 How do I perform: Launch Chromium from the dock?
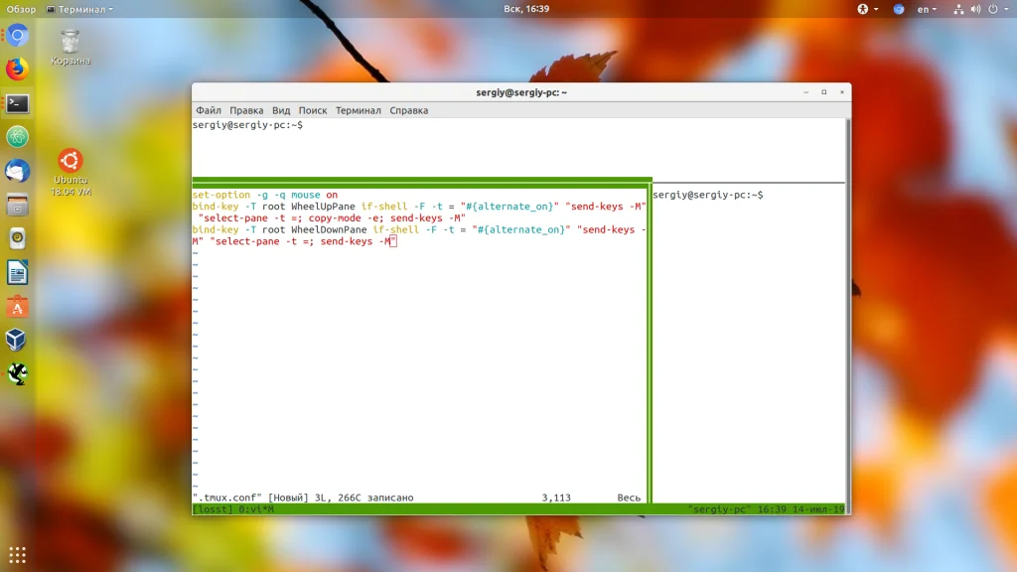17,37
